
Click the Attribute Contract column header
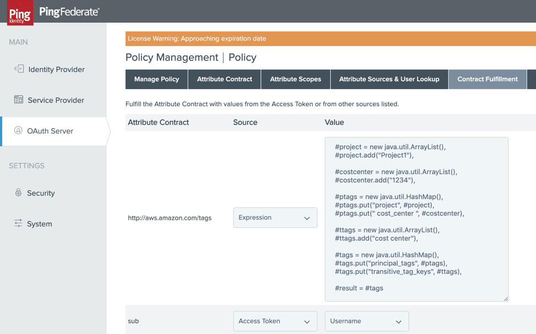(x=158, y=122)
